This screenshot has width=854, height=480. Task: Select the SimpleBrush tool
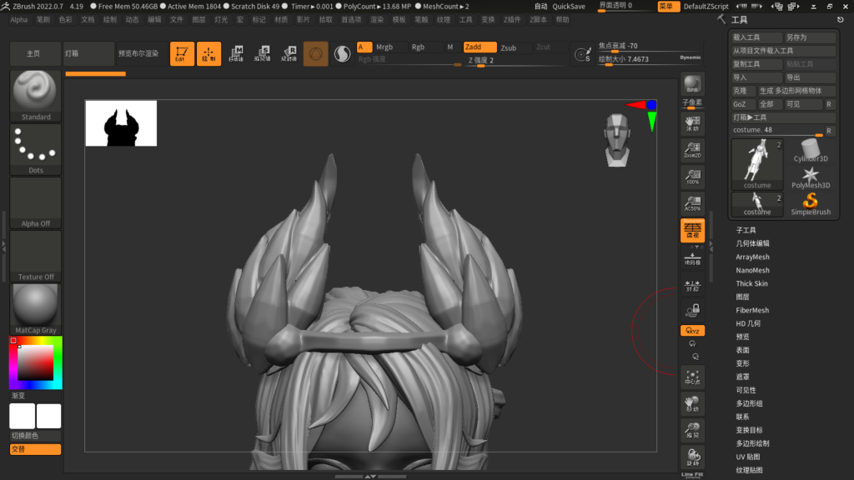811,204
